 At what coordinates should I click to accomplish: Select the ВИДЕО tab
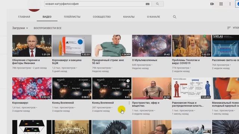pyautogui.click(x=47, y=17)
